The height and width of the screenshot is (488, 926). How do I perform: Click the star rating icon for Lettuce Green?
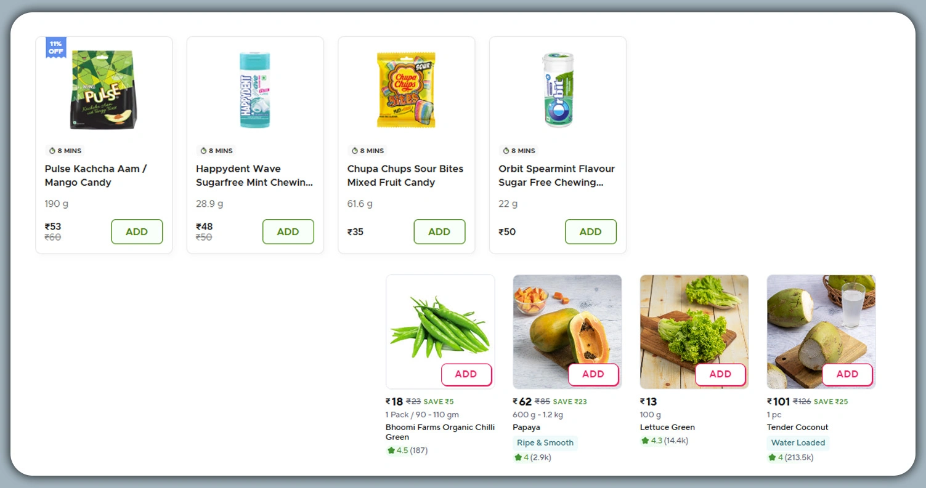tap(644, 441)
